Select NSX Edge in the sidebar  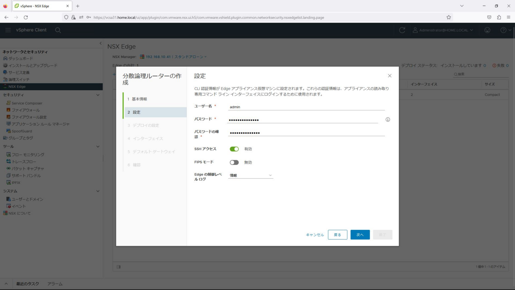coord(51,86)
